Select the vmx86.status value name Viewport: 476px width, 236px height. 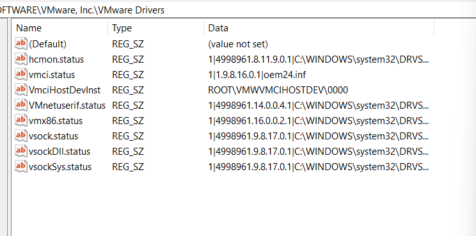click(56, 121)
